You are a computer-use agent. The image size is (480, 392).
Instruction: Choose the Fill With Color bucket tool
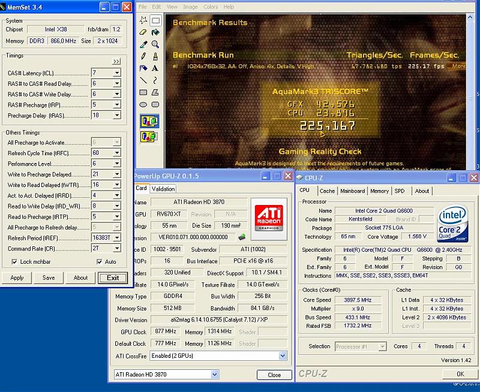click(155, 32)
